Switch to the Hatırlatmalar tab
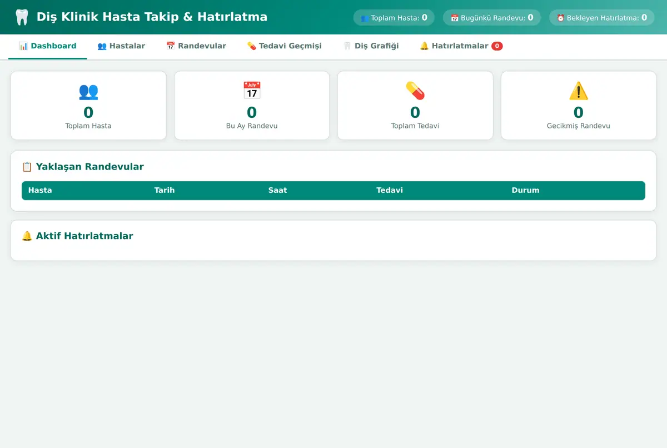667x448 pixels. pos(461,46)
